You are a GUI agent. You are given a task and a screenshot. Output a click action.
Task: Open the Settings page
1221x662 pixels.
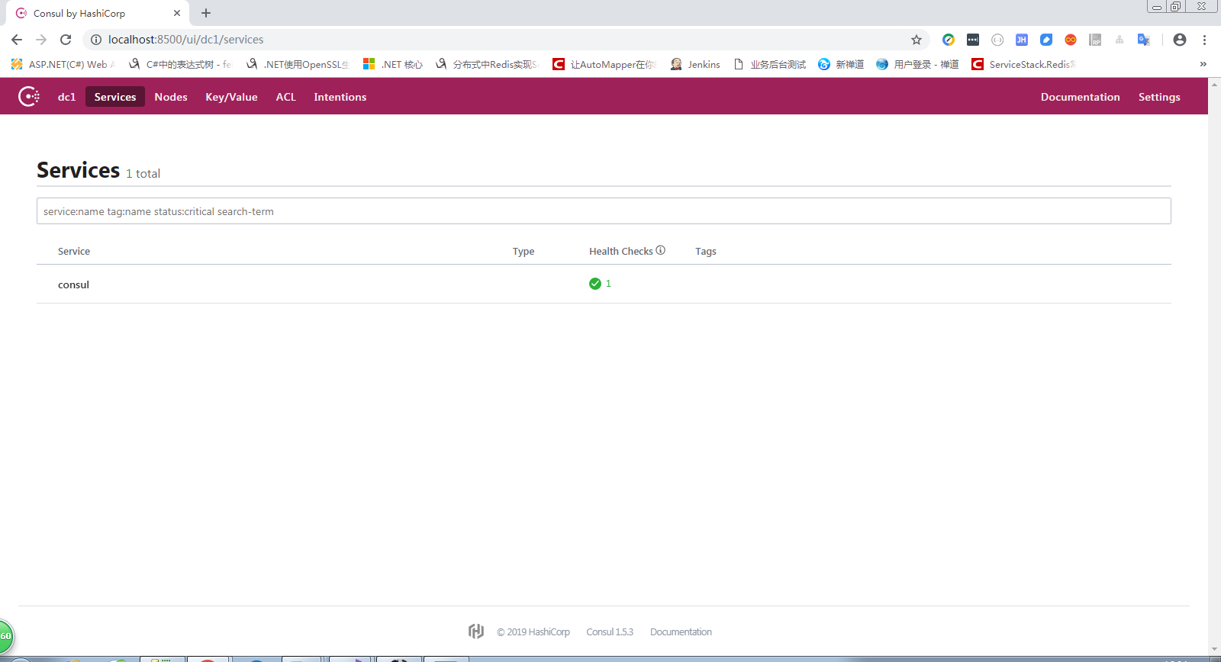point(1159,97)
